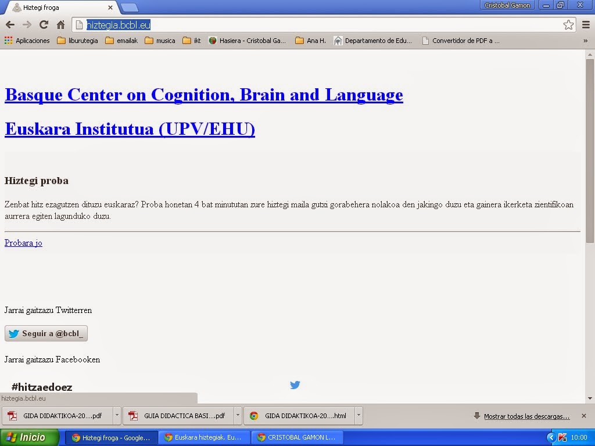Viewport: 595px width, 446px height.
Task: Open the Convertidor de PDF a ... bookmark
Action: pos(461,41)
